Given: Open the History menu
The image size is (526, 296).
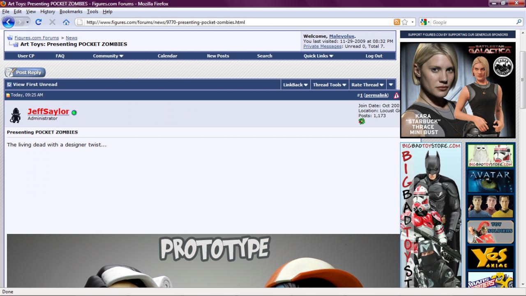Looking at the screenshot, I should tap(47, 12).
